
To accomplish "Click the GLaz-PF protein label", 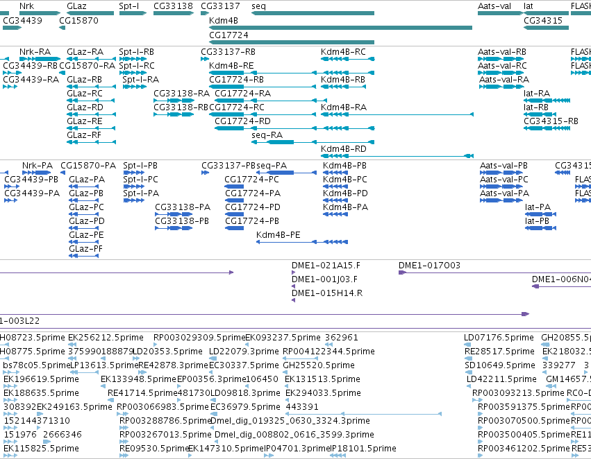I will (86, 249).
